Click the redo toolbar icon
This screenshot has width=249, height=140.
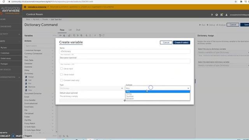pos(103,35)
